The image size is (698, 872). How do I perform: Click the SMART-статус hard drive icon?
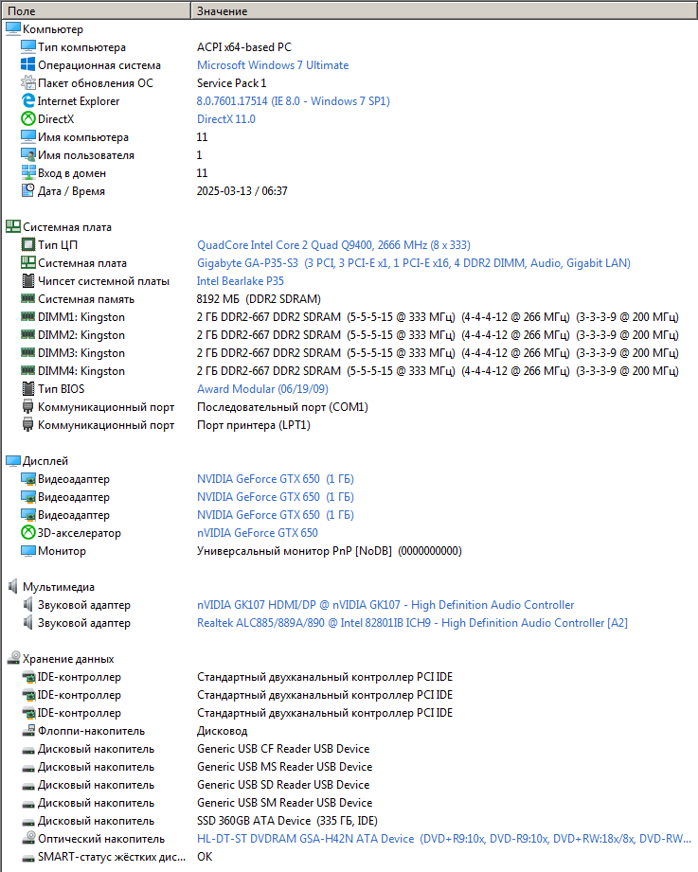coord(27,858)
